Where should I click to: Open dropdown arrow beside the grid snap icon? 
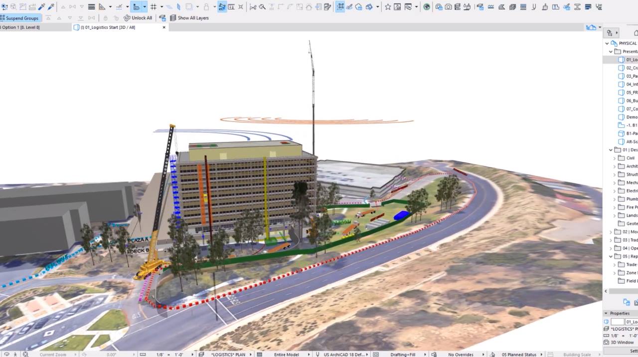162,7
